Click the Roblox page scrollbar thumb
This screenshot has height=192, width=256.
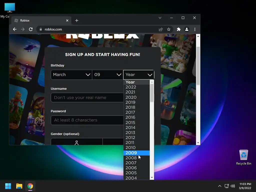tap(198, 66)
